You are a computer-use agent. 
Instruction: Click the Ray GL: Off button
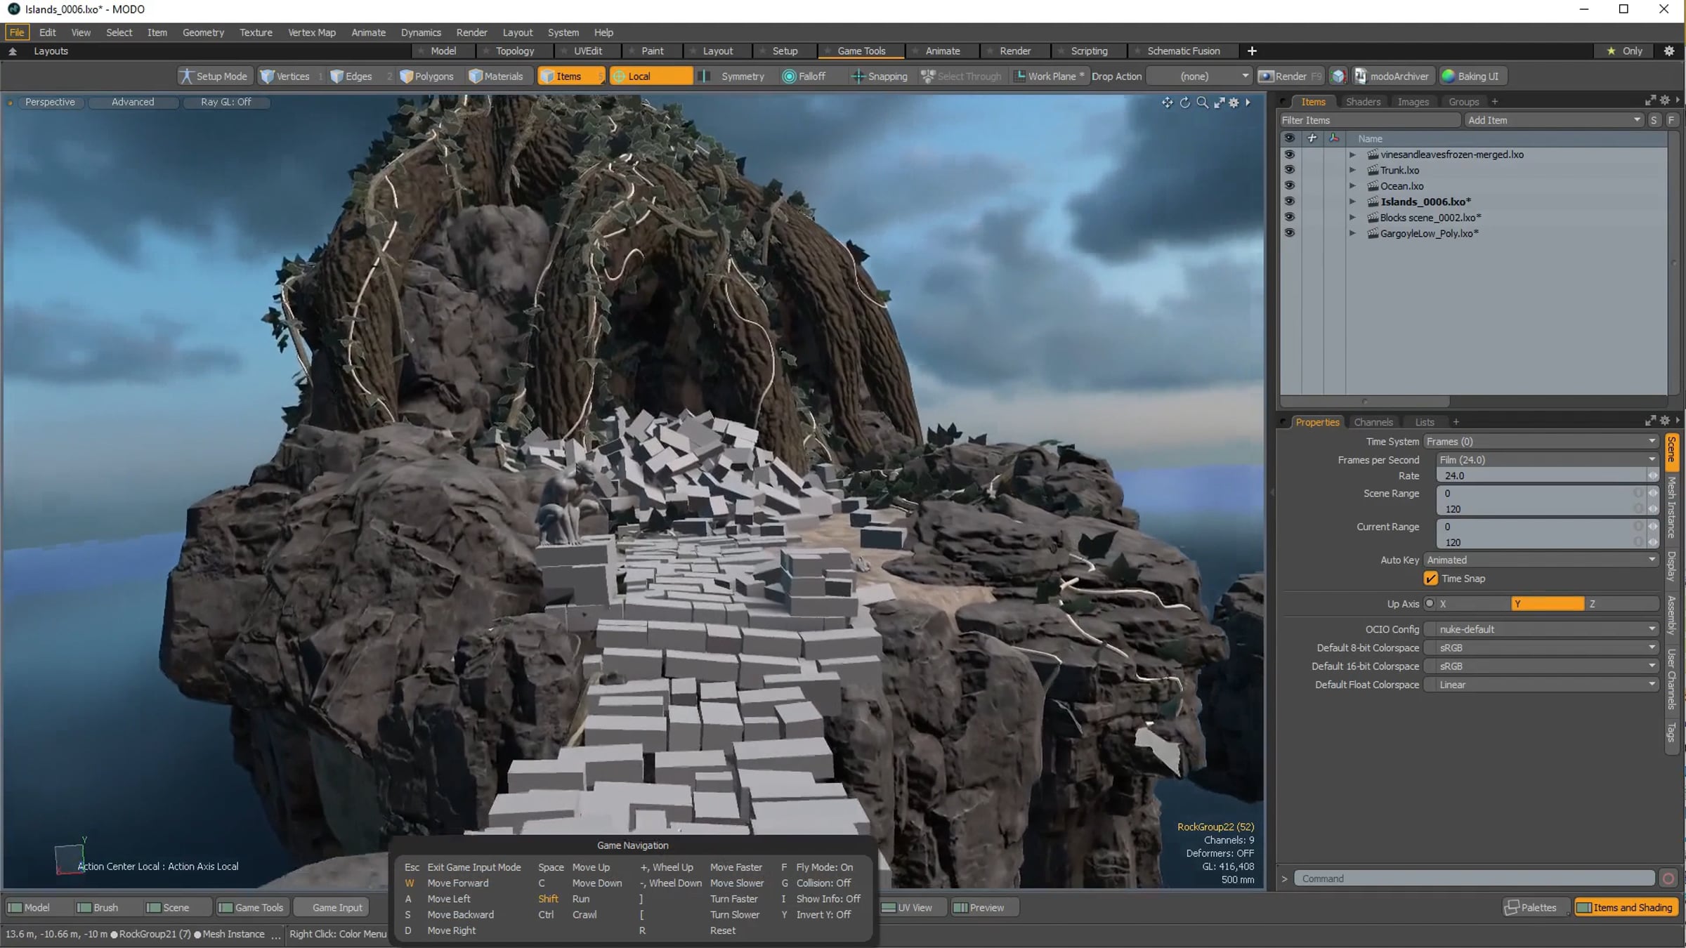coord(226,102)
